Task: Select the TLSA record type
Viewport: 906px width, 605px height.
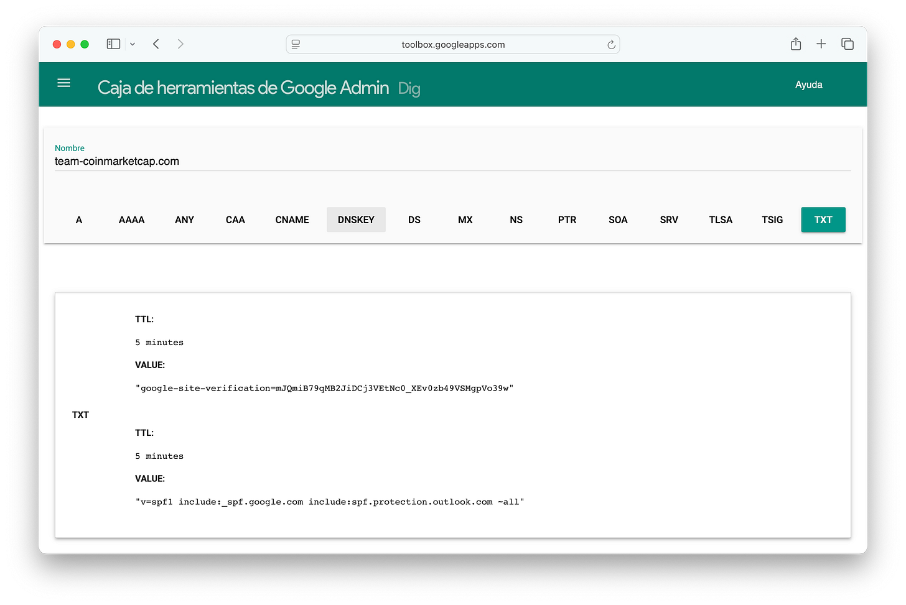Action: 721,219
